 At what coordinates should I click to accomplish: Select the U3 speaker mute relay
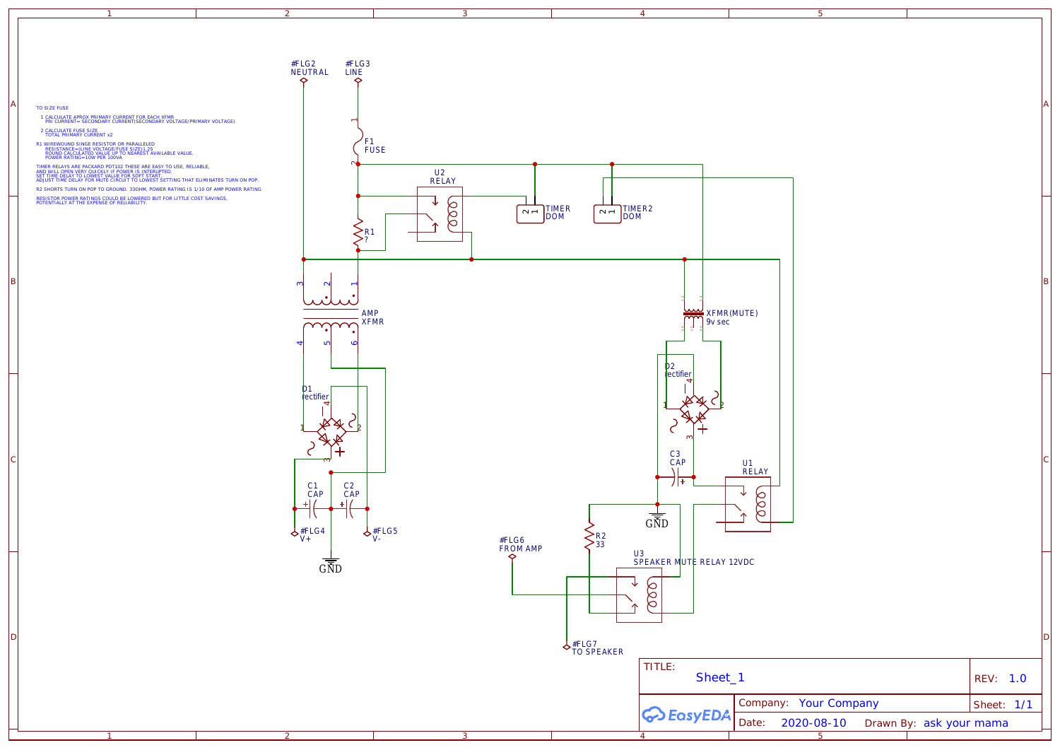(639, 594)
